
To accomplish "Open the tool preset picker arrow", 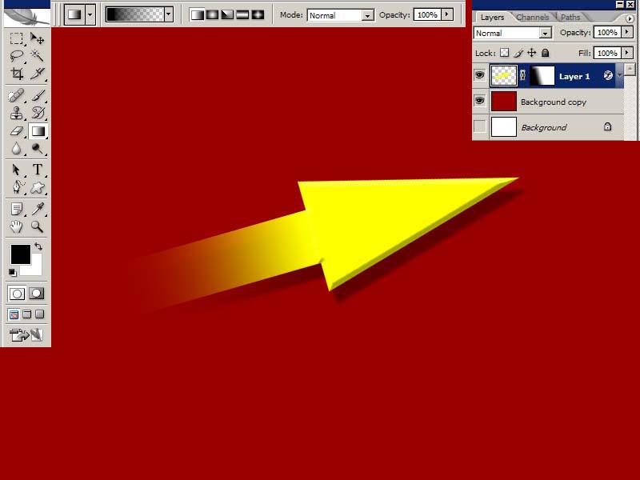I will tap(90, 14).
